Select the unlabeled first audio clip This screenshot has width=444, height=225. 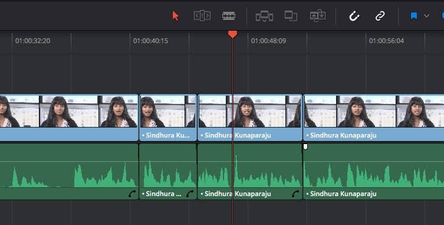69,171
